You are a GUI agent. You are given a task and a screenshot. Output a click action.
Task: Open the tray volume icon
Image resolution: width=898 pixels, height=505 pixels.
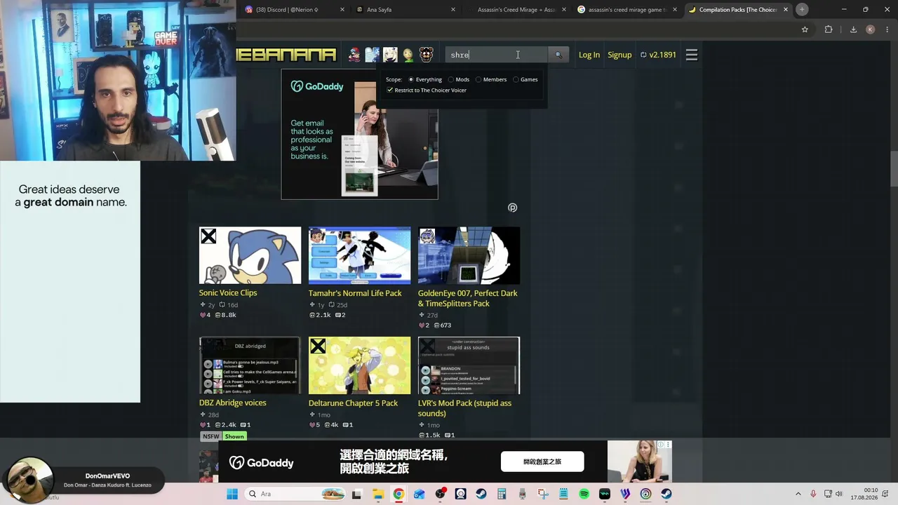click(x=838, y=494)
